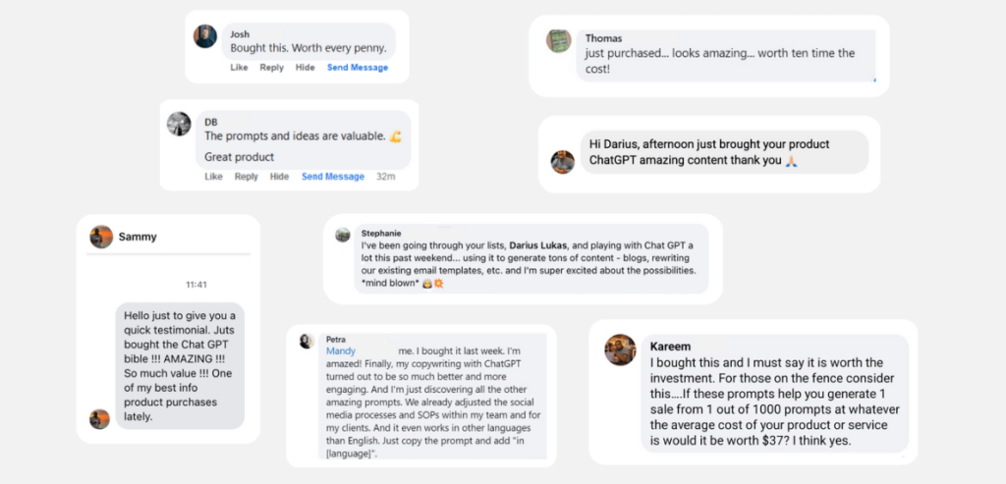Like Josh's comment
Screen dimensions: 1006x484
coord(239,68)
